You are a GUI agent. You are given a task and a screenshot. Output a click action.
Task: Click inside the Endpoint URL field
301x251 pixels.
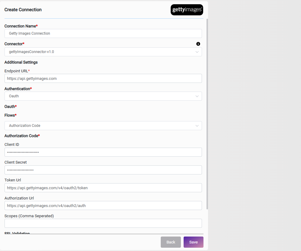pos(103,78)
